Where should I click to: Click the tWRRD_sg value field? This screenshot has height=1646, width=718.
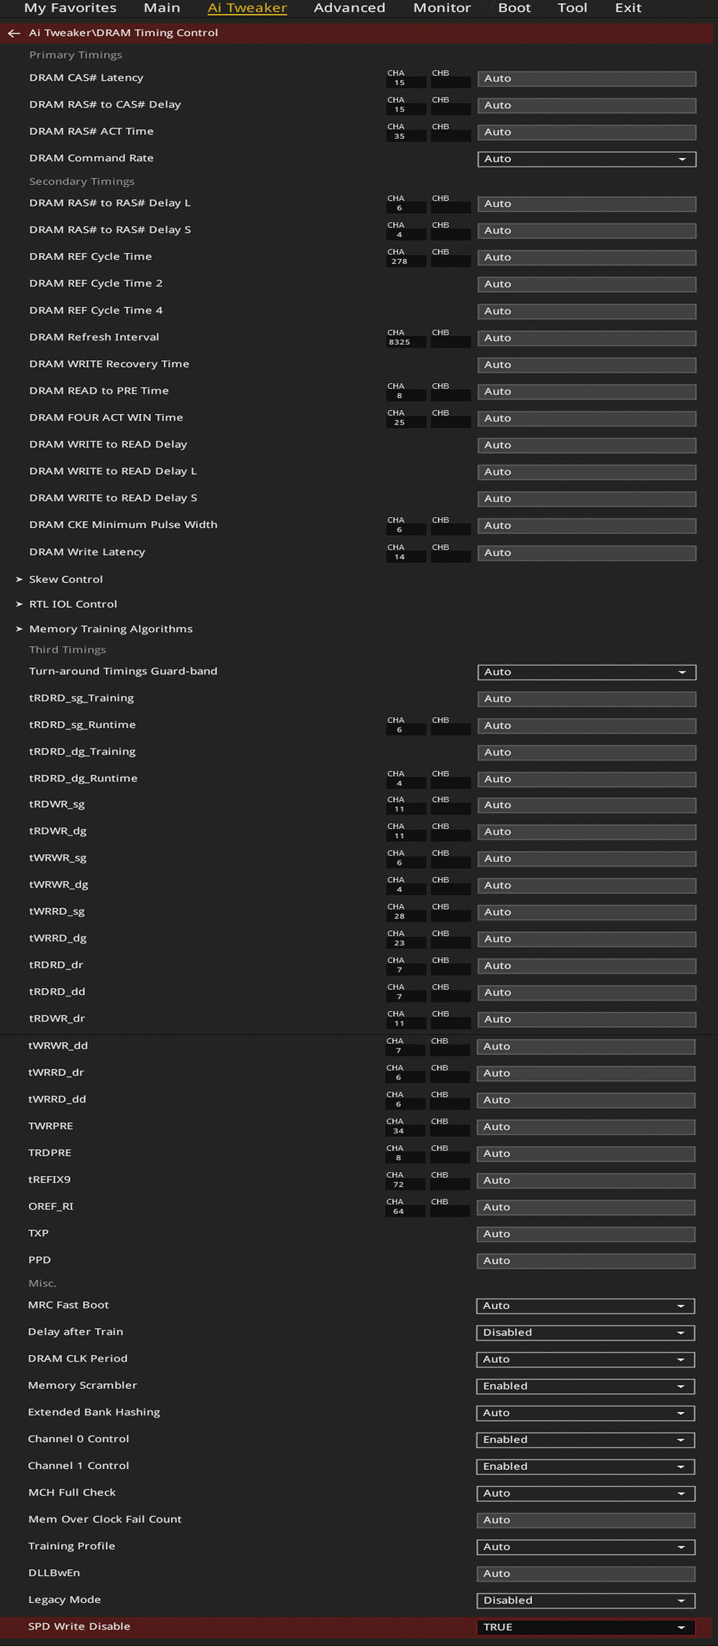586,913
